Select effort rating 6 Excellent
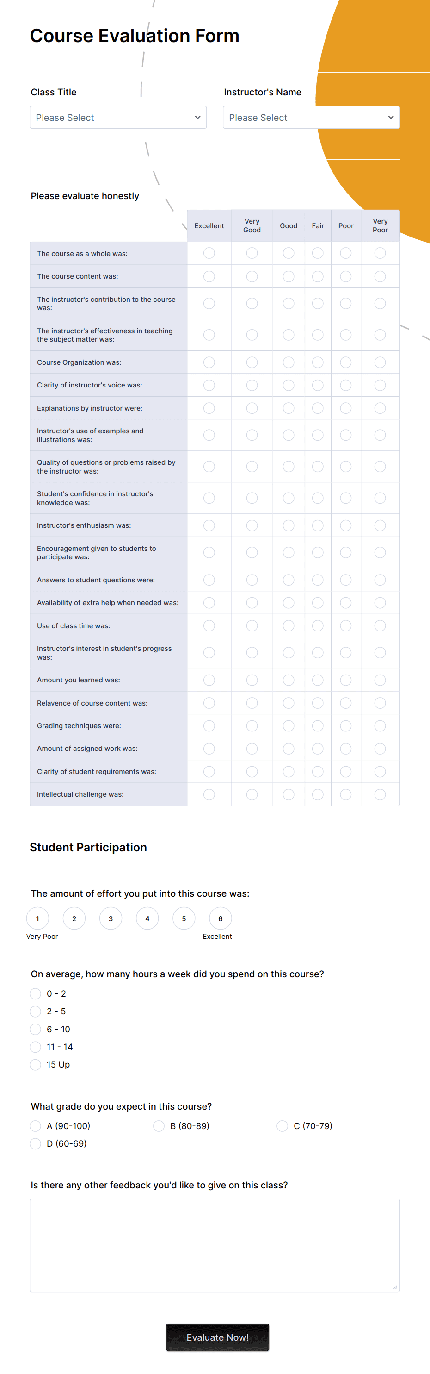 [221, 918]
